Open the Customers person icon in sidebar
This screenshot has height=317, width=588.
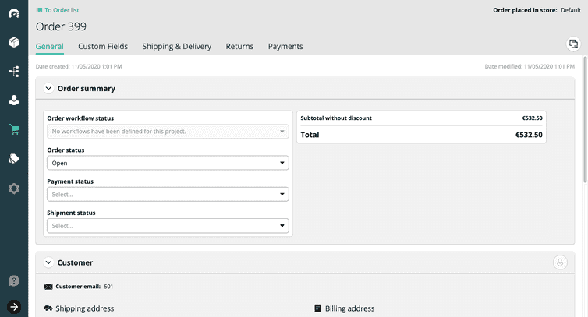pos(14,100)
